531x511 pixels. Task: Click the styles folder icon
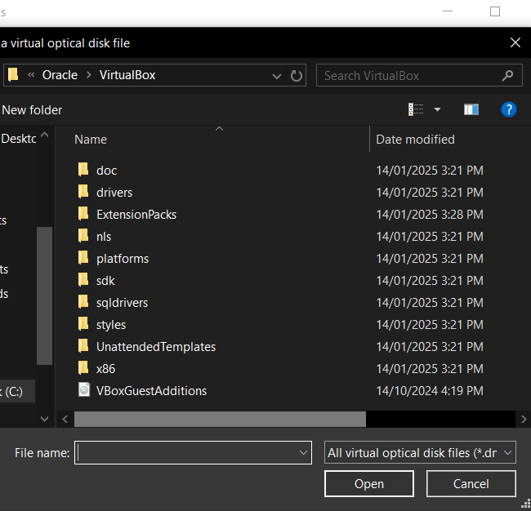click(83, 323)
